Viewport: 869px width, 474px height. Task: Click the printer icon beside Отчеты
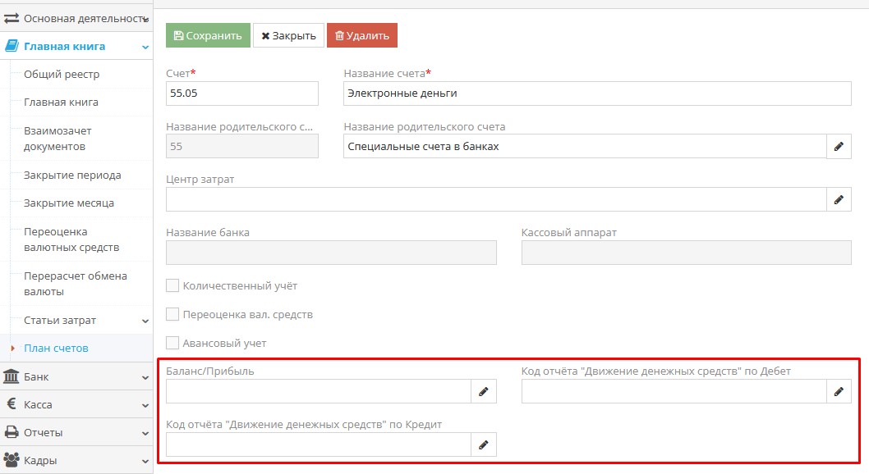[x=12, y=432]
